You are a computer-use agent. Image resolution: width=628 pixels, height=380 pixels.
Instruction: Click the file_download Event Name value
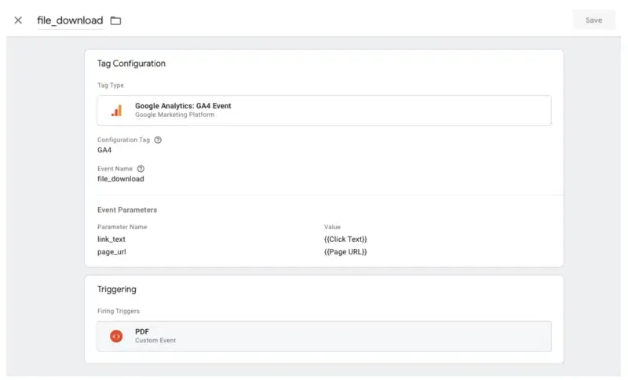point(120,179)
